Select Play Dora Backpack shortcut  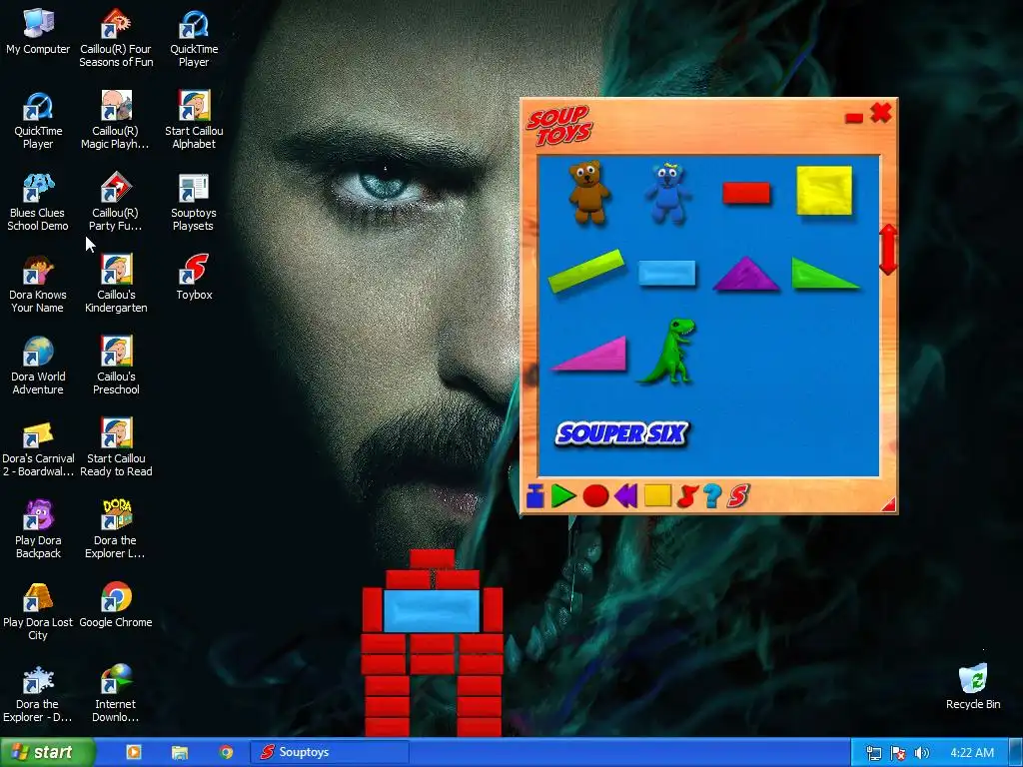point(38,529)
